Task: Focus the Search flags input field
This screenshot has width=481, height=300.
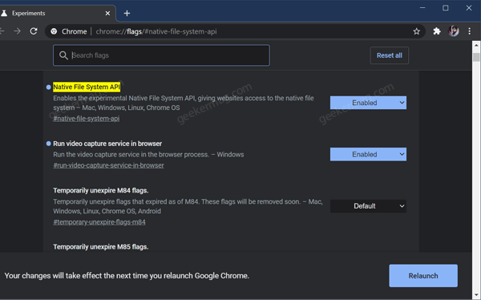Action: (161, 55)
